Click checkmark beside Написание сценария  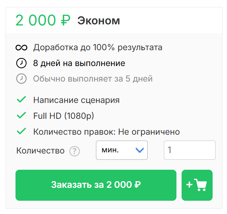coord(21,100)
